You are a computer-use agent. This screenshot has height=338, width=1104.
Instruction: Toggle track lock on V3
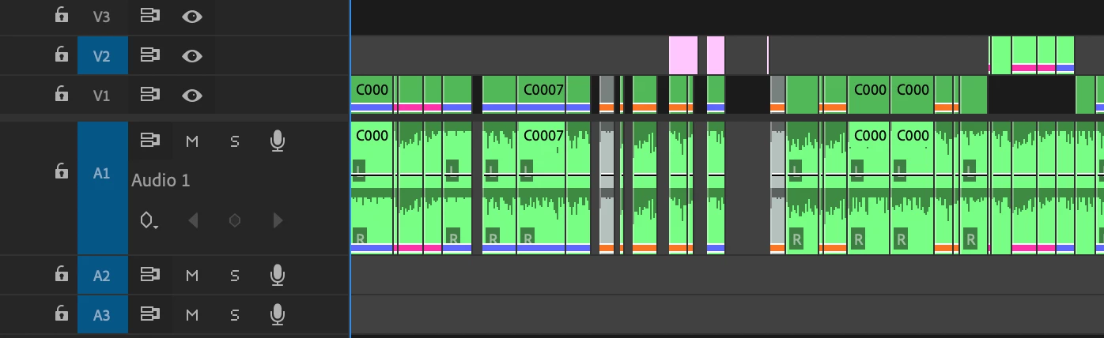[x=61, y=15]
